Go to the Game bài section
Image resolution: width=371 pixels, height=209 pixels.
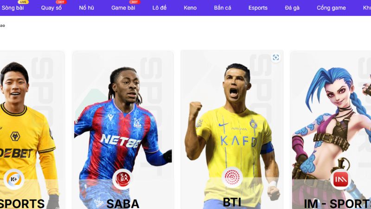[123, 8]
